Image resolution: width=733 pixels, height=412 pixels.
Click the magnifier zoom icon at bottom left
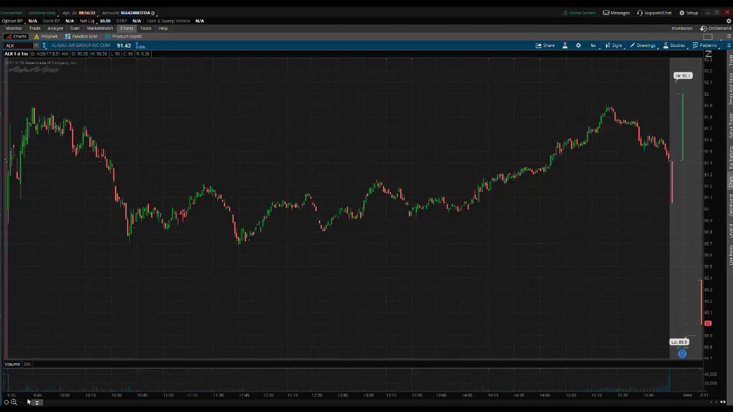pos(14,402)
